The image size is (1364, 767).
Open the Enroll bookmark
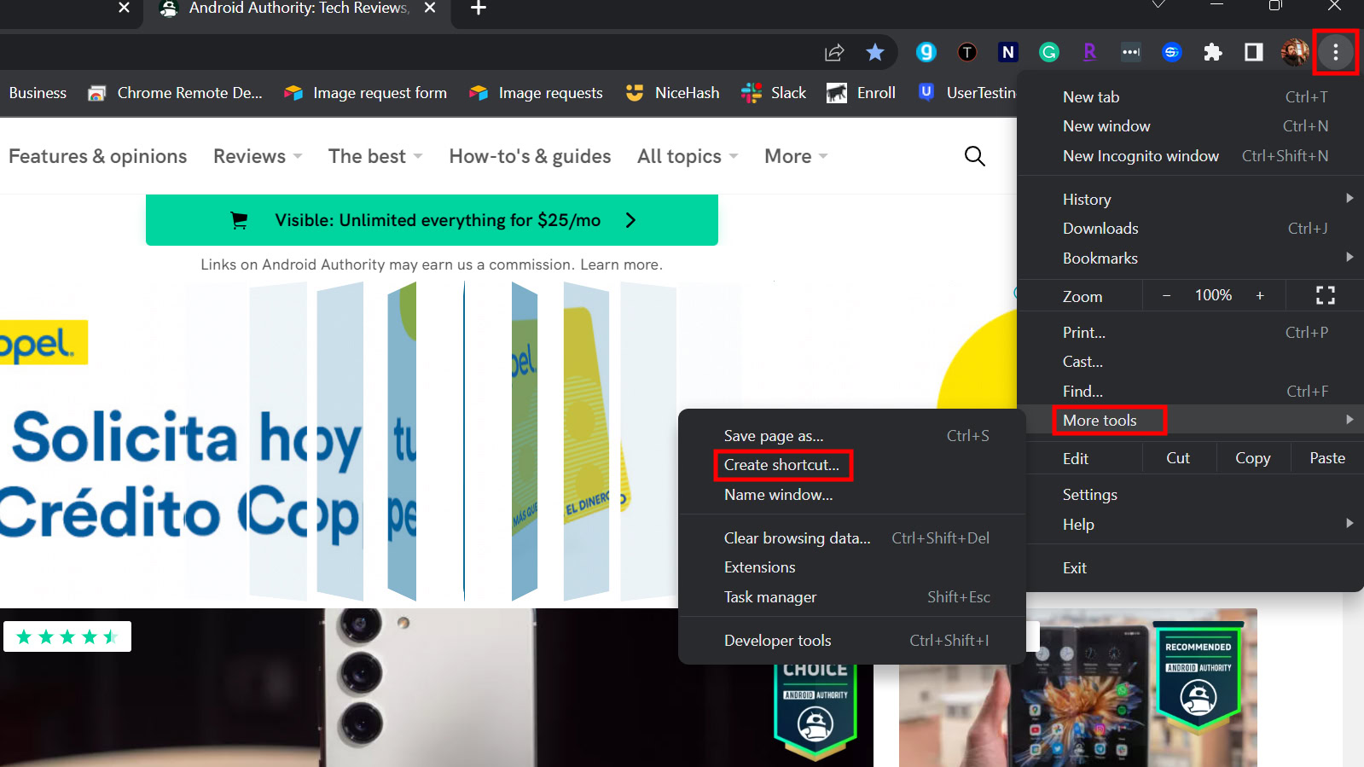coord(861,93)
